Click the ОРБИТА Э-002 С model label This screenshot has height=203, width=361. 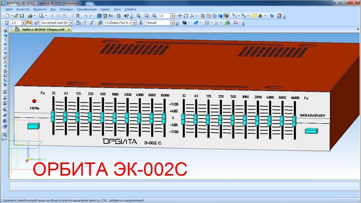click(x=132, y=142)
